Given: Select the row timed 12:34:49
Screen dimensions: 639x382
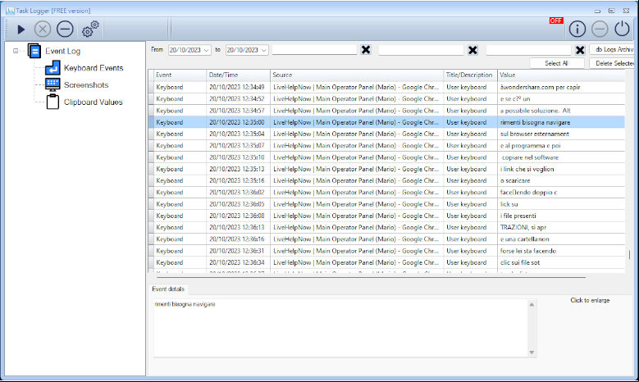Looking at the screenshot, I should [x=386, y=87].
